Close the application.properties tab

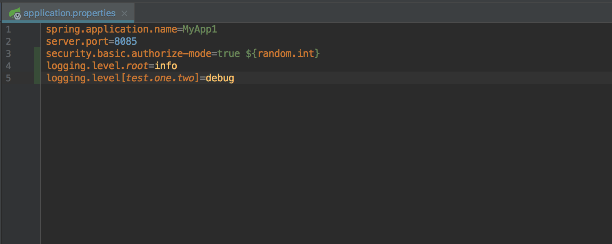pos(124,14)
